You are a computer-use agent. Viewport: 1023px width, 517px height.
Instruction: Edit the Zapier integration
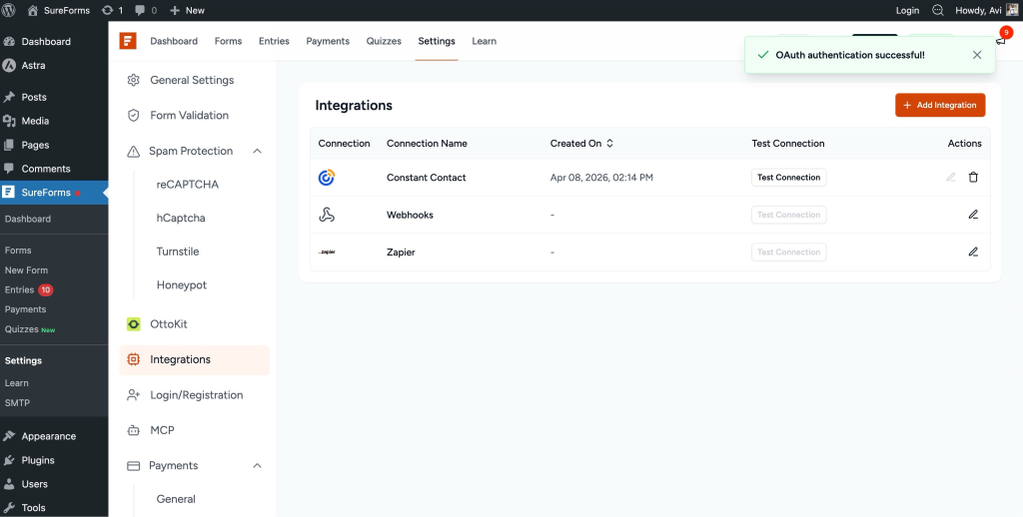coord(973,252)
